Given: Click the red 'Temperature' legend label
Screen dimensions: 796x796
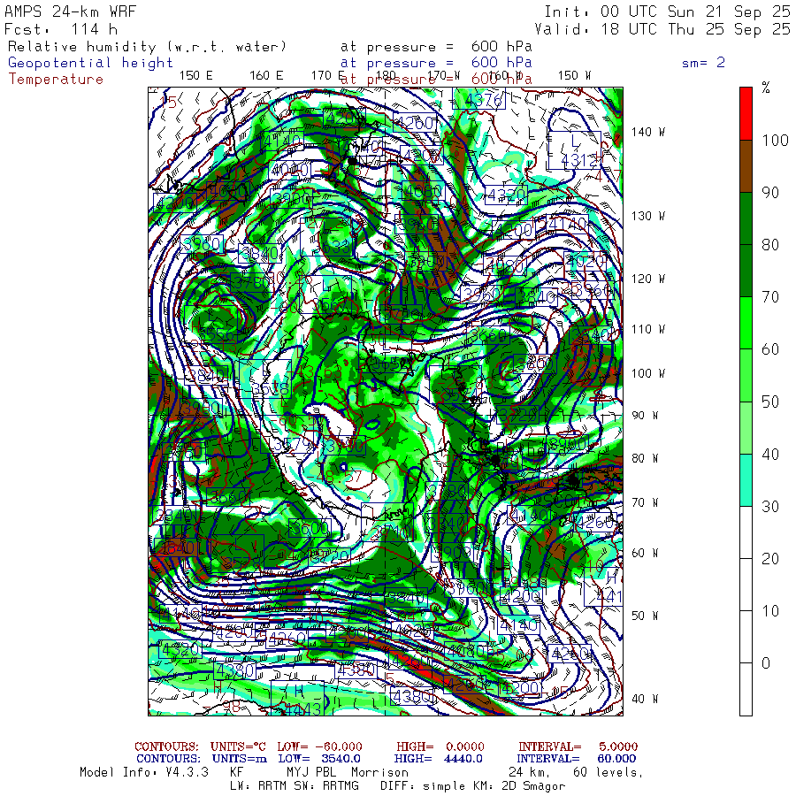Looking at the screenshot, I should 56,79.
